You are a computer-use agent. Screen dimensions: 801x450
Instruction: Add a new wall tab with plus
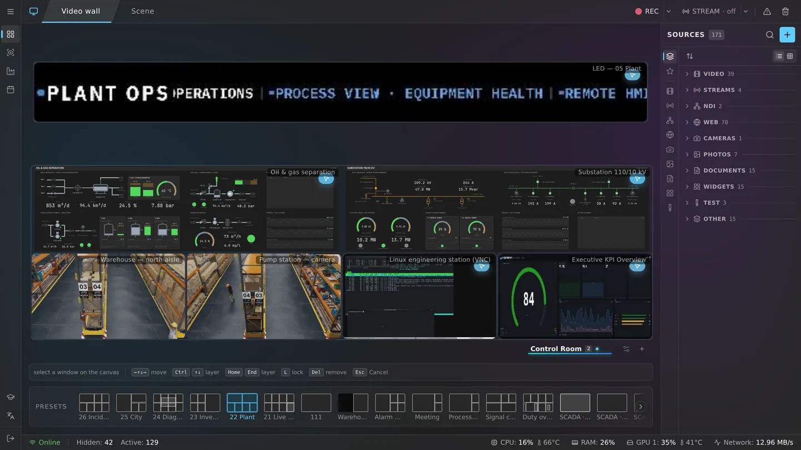(642, 349)
